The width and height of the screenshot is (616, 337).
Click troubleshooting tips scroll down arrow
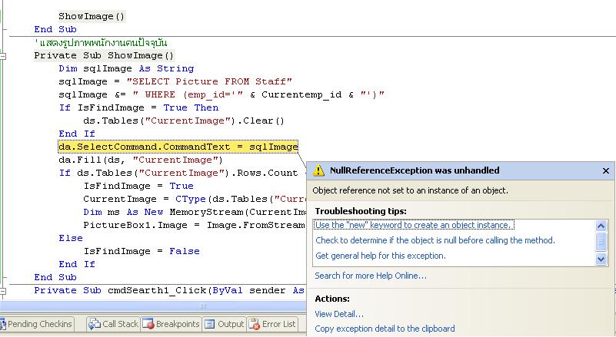click(601, 259)
